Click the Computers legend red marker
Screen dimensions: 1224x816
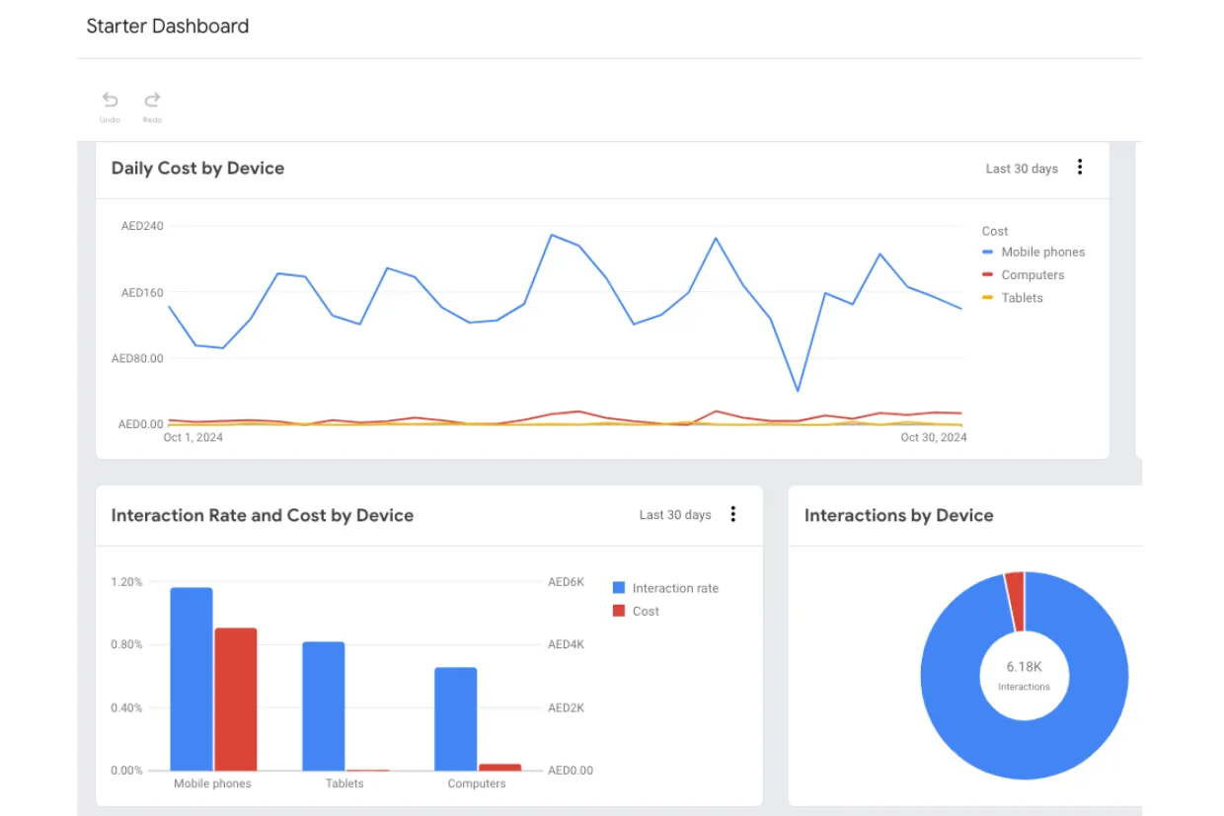988,275
